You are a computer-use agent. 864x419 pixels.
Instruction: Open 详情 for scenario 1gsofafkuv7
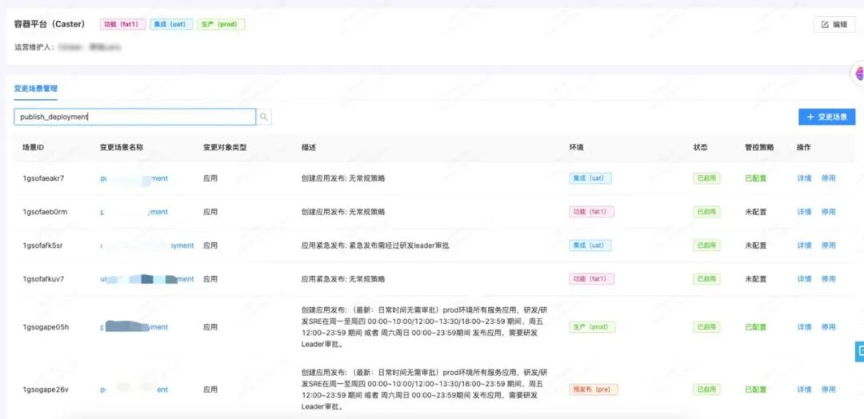click(x=804, y=279)
